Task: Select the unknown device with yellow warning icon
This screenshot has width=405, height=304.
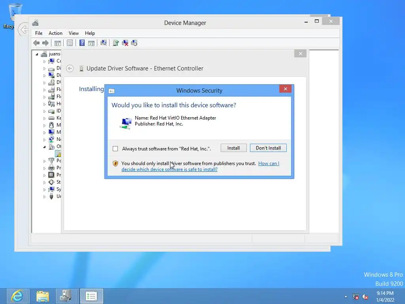Action: pyautogui.click(x=59, y=154)
